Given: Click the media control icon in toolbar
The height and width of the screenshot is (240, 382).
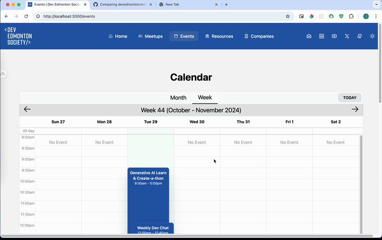Looking at the screenshot, I should point(301,16).
